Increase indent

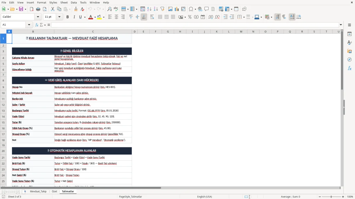coord(226,17)
